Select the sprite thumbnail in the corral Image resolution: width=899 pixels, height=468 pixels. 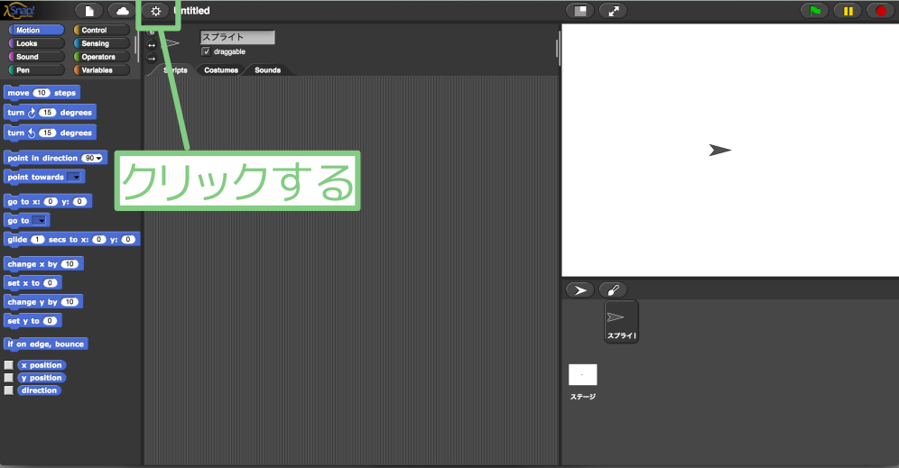tap(622, 321)
